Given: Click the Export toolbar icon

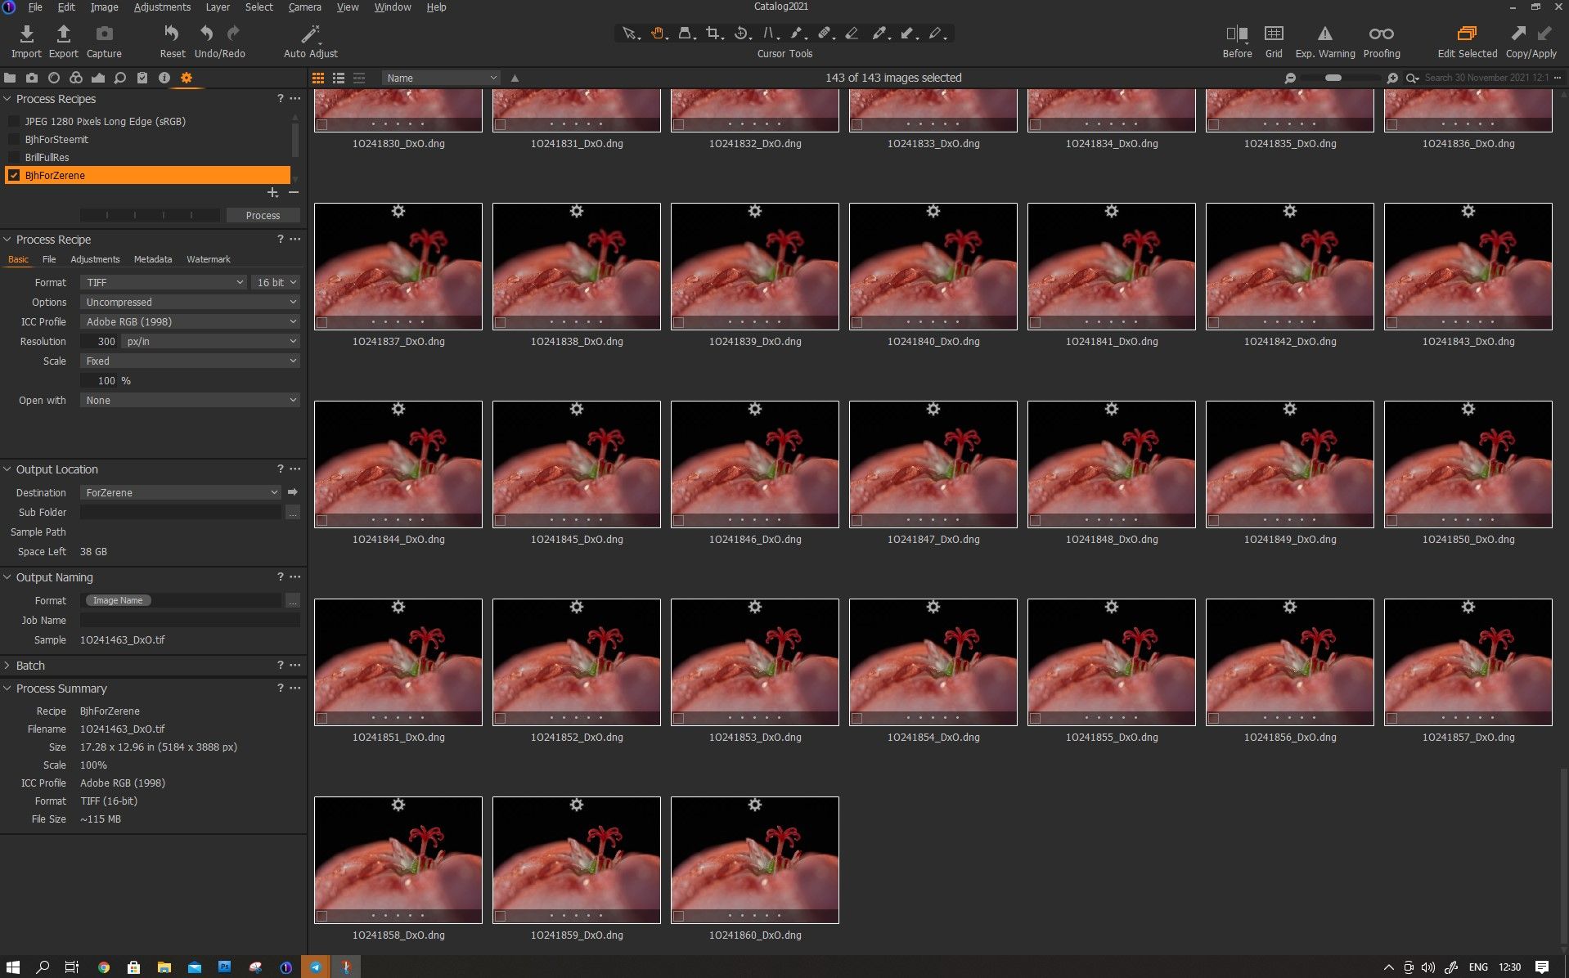Looking at the screenshot, I should [x=63, y=34].
